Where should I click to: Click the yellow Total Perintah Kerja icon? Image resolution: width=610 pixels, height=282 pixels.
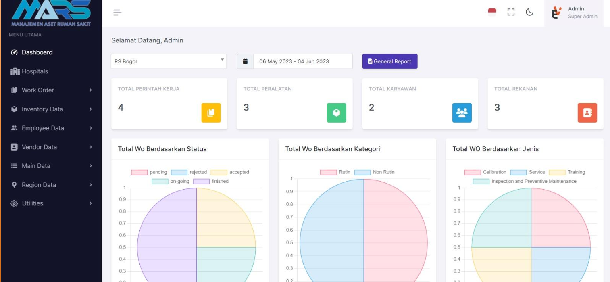(x=211, y=113)
